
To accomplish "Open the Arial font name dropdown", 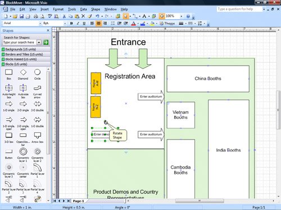I will tap(40, 24).
